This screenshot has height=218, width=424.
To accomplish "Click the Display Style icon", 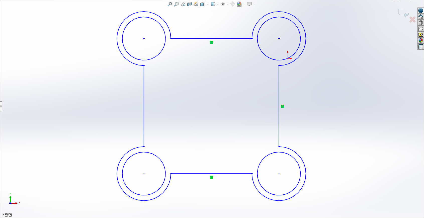I will pyautogui.click(x=213, y=4).
